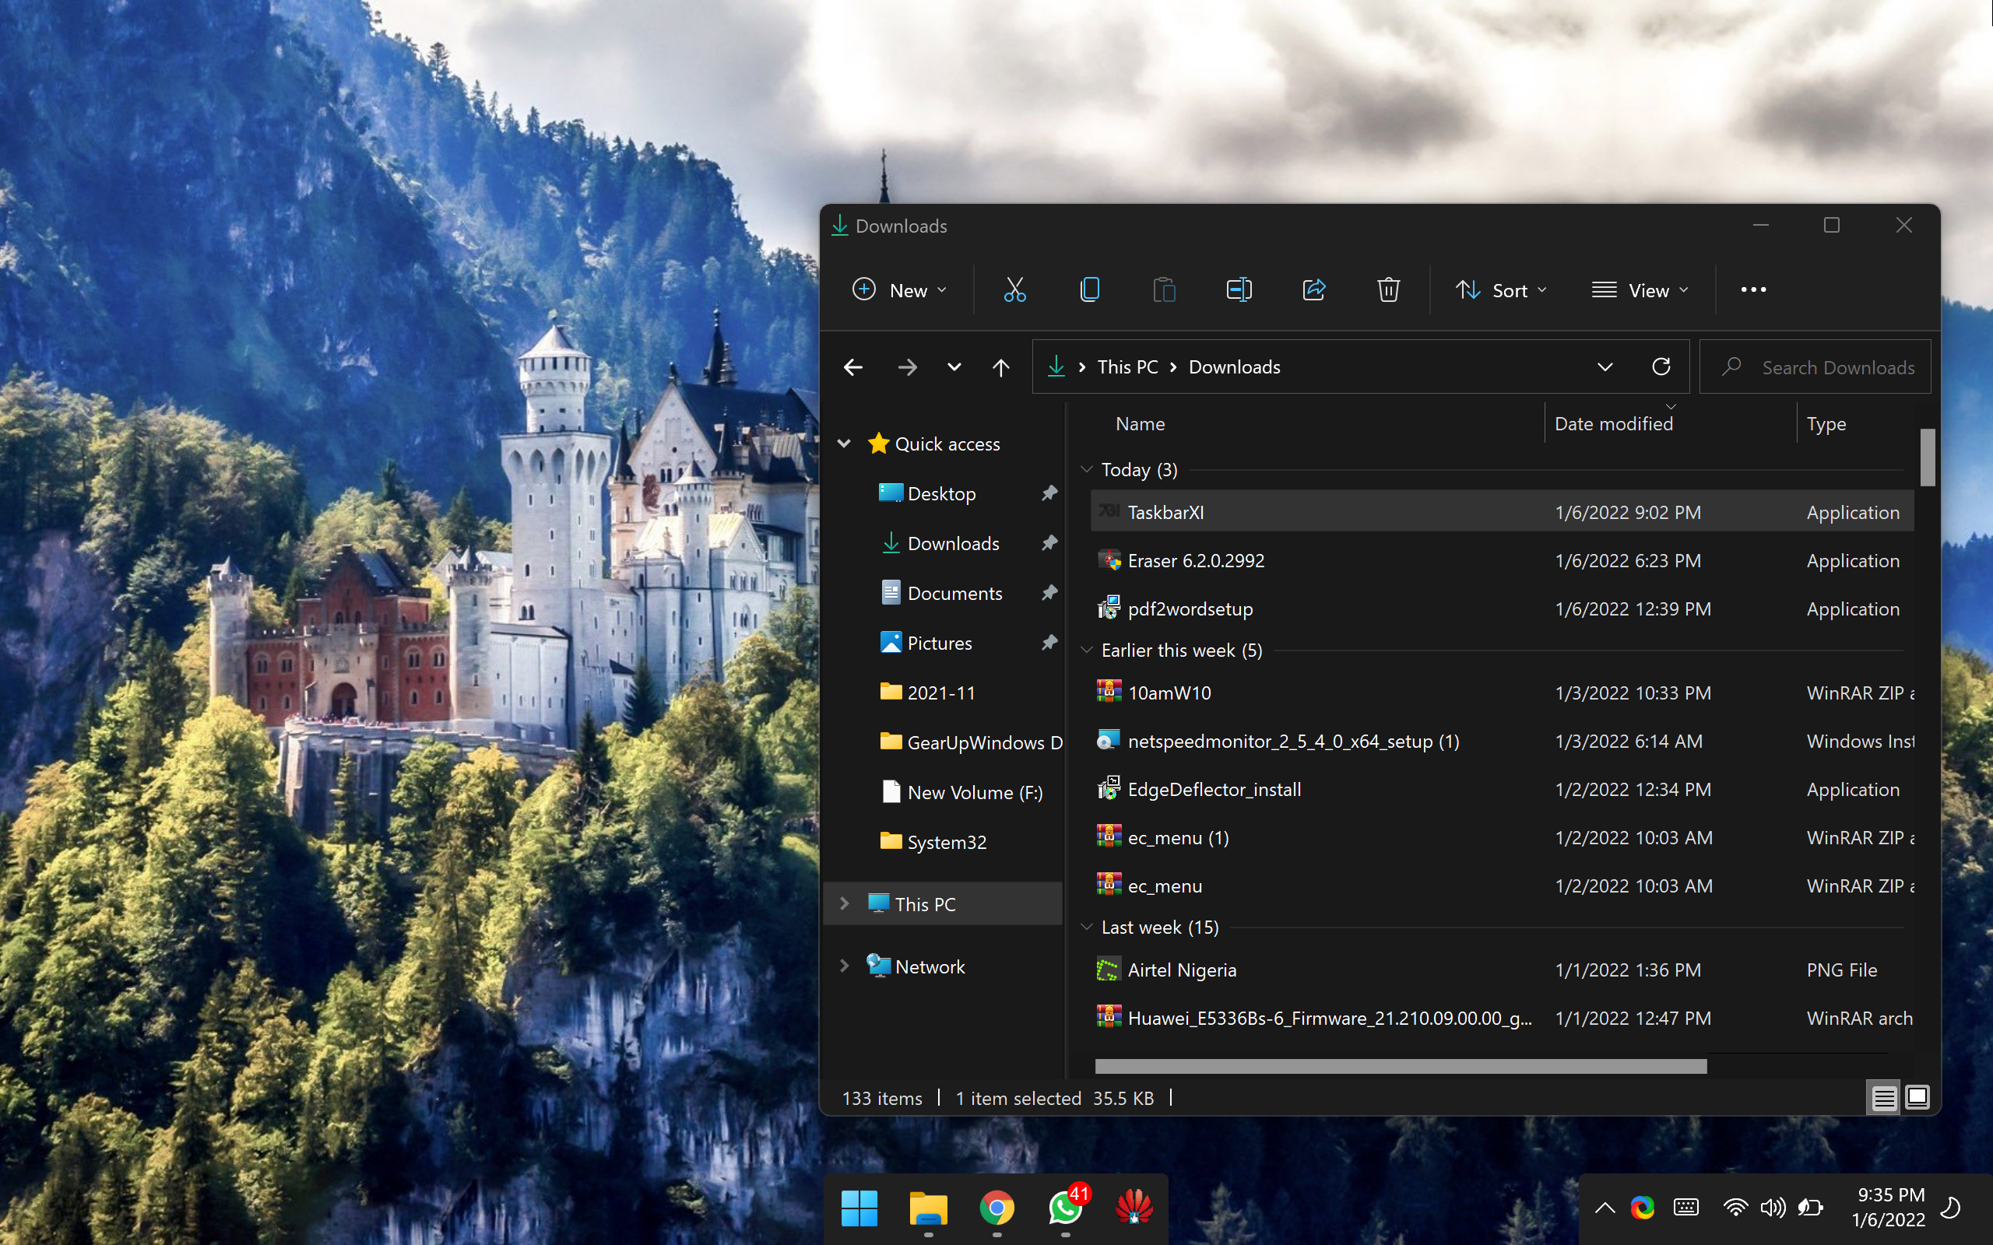
Task: Click the More options (...) menu button
Action: tap(1753, 289)
